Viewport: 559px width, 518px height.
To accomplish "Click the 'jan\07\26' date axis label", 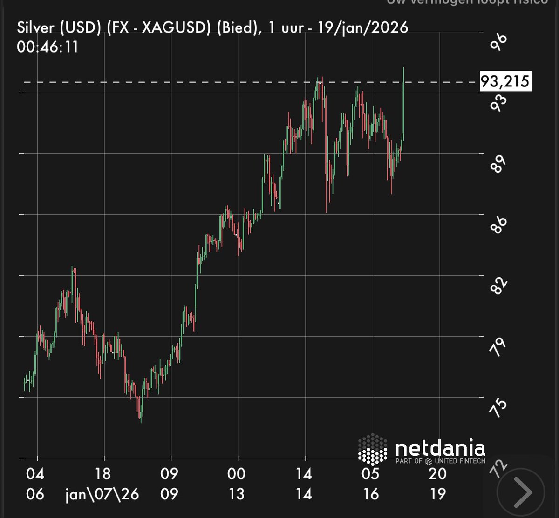I will [x=102, y=493].
